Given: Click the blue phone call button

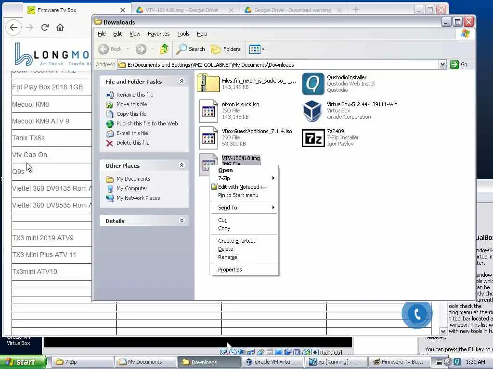Looking at the screenshot, I should (x=417, y=313).
